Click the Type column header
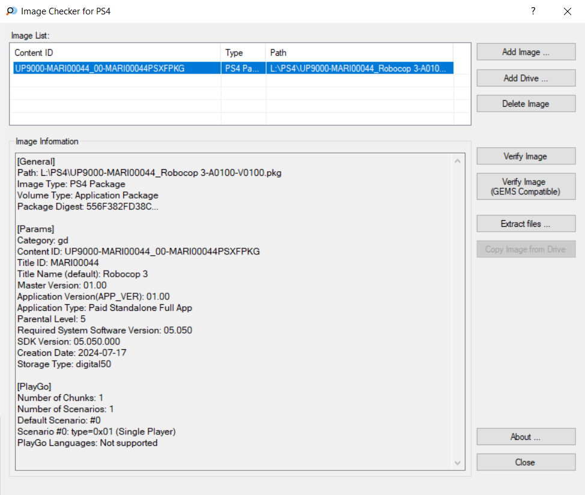 (243, 53)
